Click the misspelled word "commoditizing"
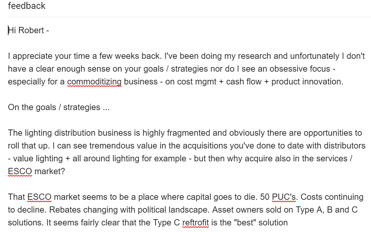 click(x=94, y=81)
